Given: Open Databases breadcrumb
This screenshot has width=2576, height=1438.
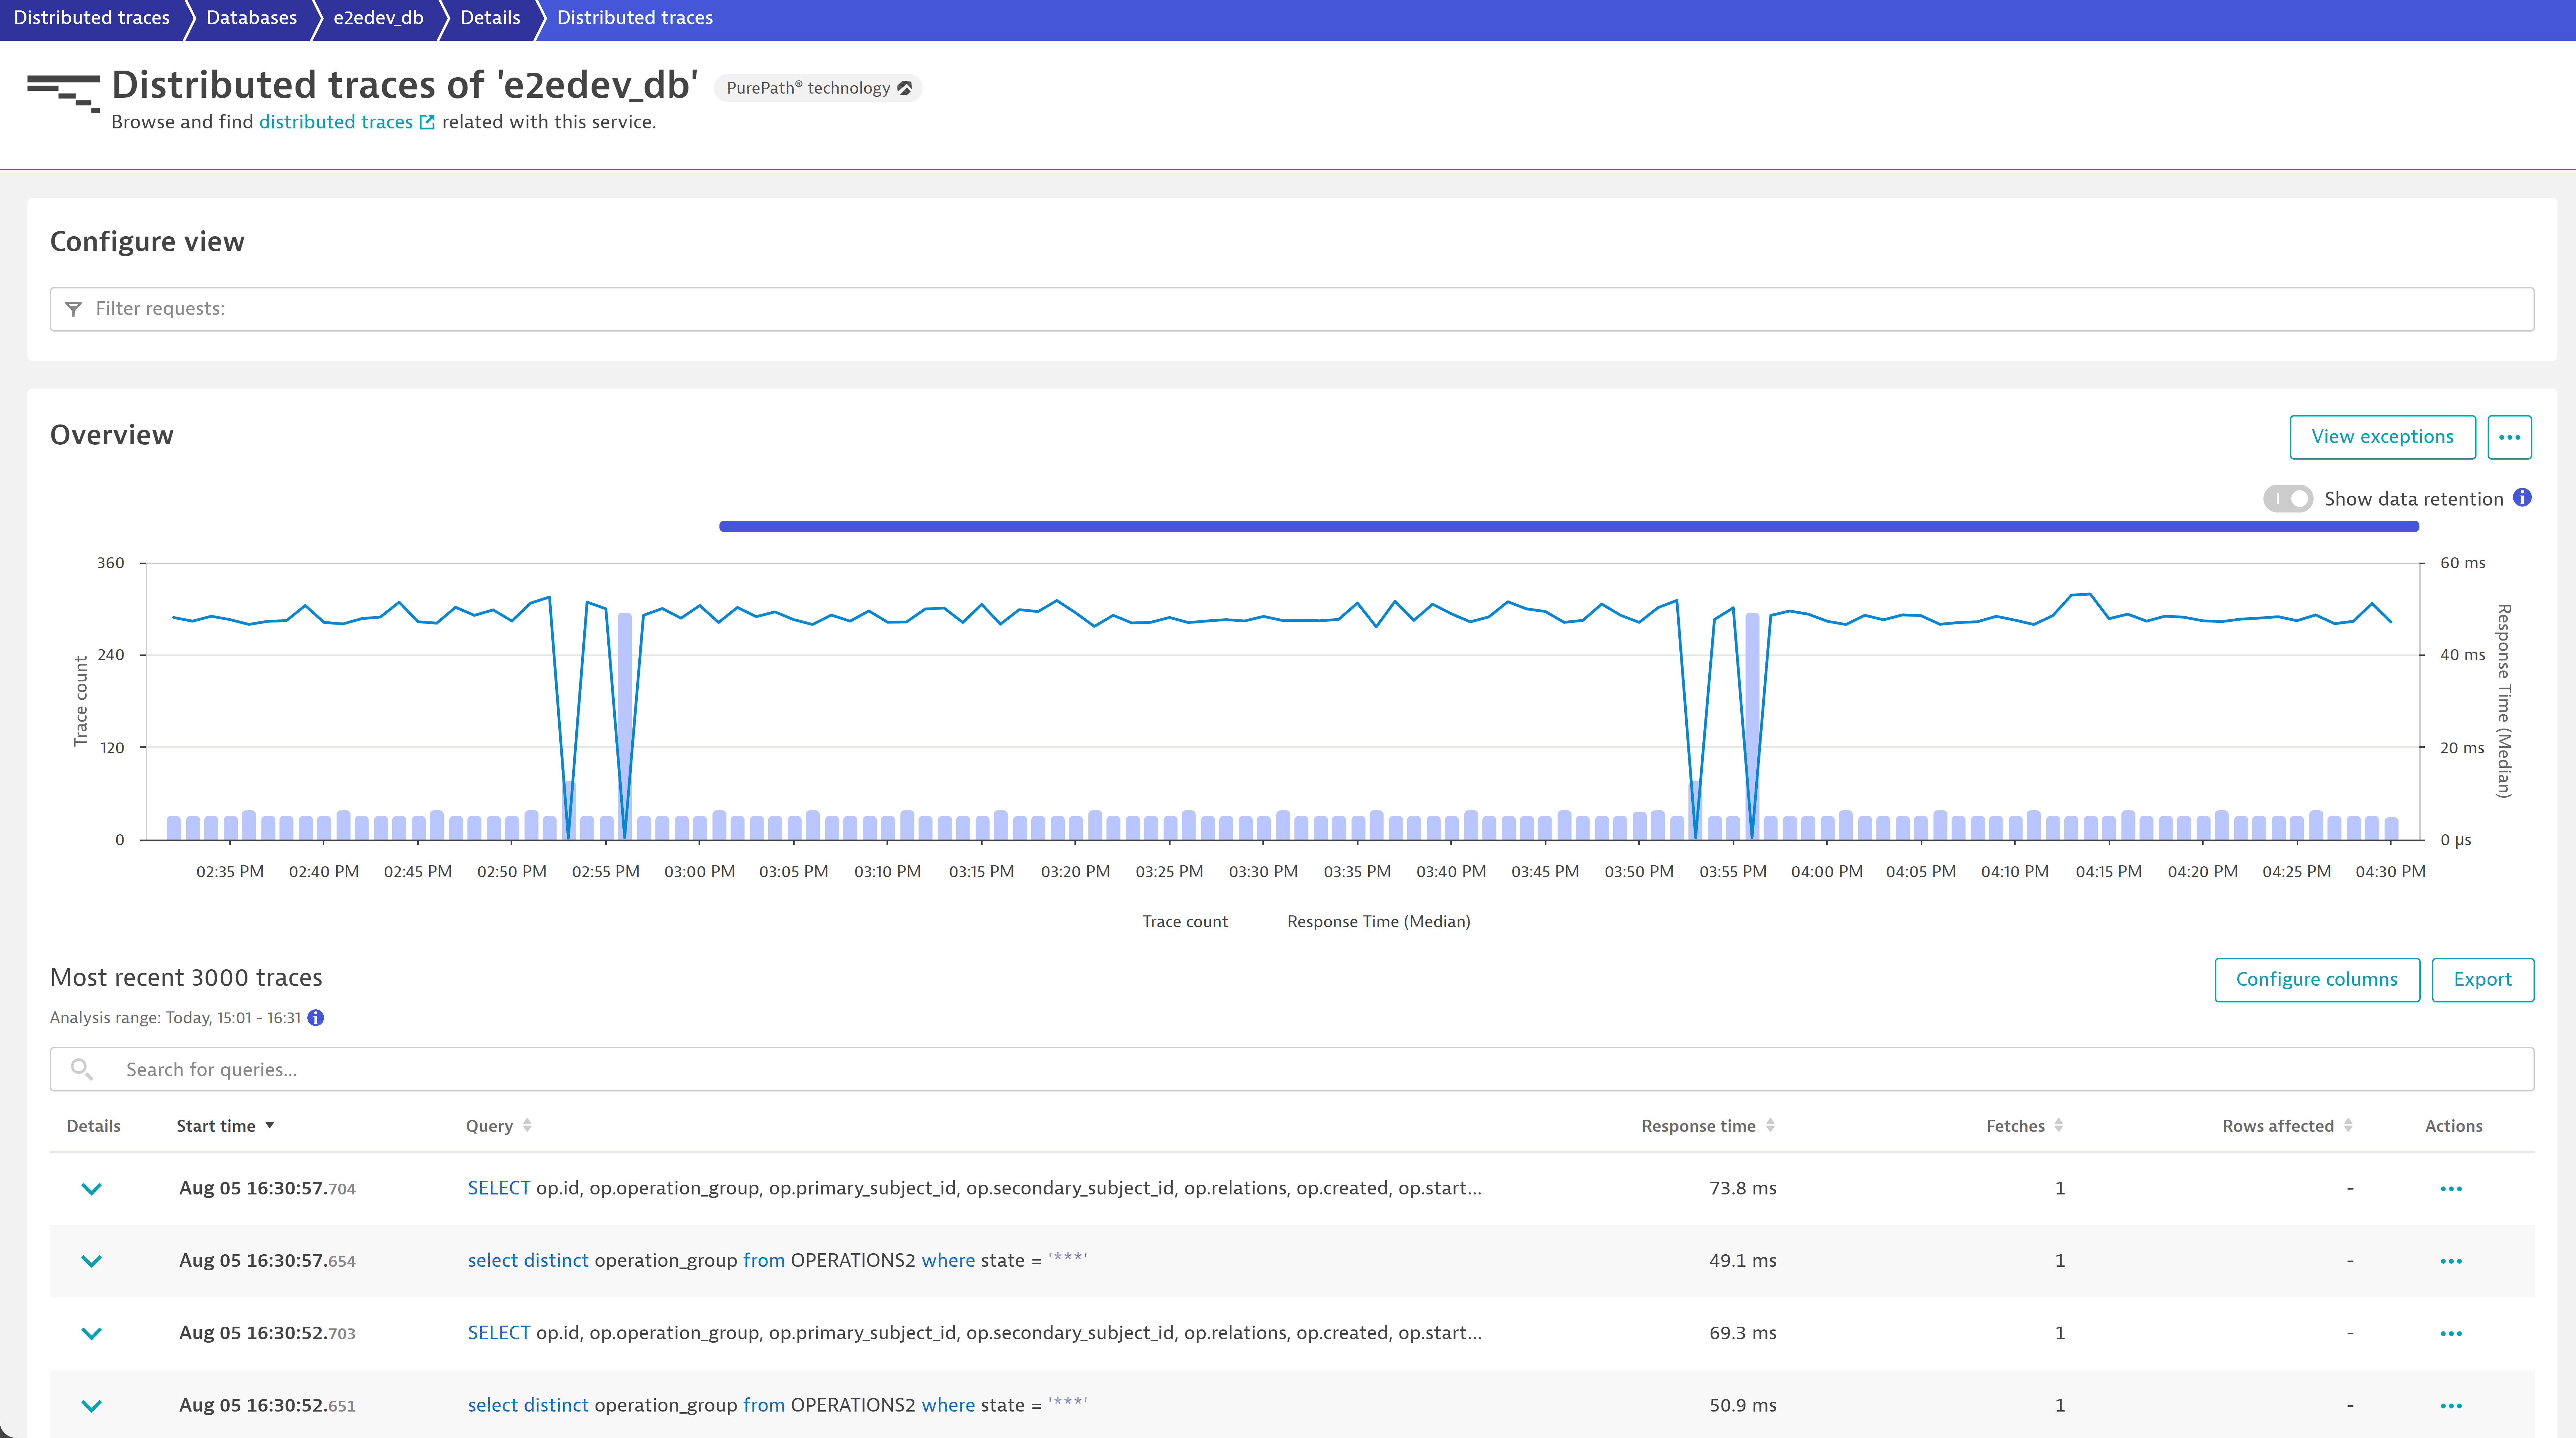Looking at the screenshot, I should point(252,18).
